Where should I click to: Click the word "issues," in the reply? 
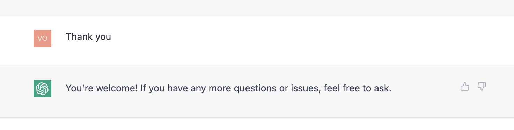point(303,88)
